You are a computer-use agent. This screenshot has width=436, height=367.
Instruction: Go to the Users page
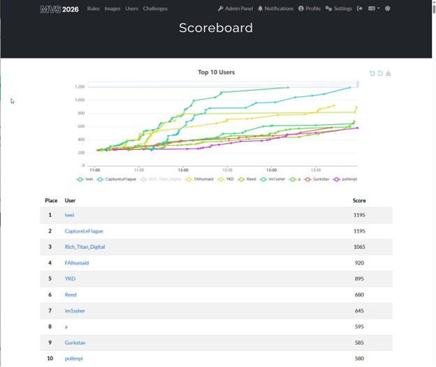(131, 8)
